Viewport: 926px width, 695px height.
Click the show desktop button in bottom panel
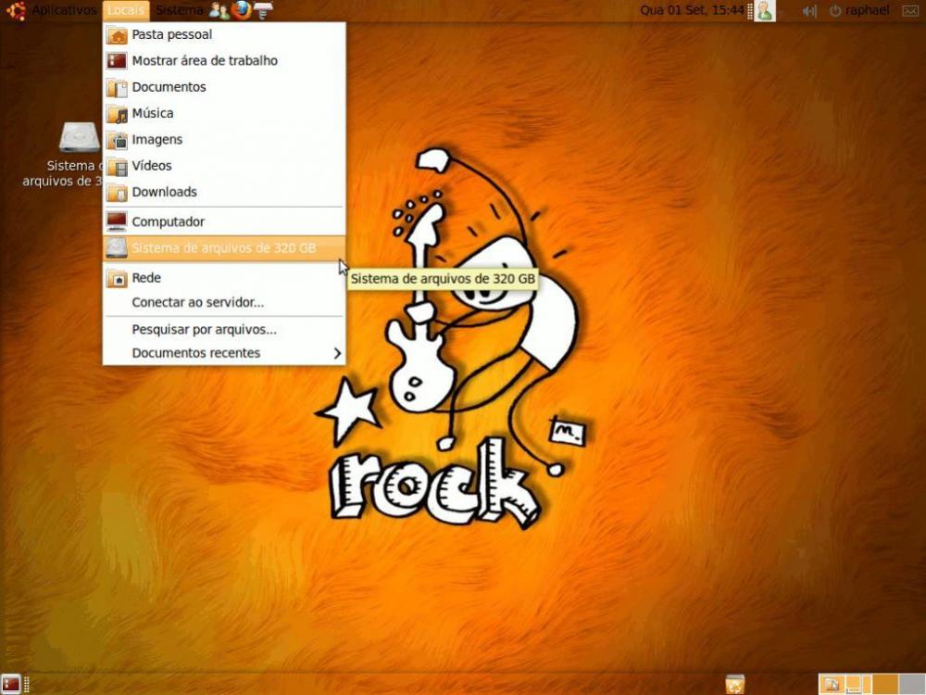coord(11,685)
